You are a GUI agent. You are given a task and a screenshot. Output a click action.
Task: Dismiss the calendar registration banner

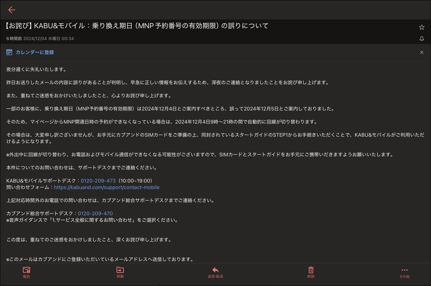(422, 52)
